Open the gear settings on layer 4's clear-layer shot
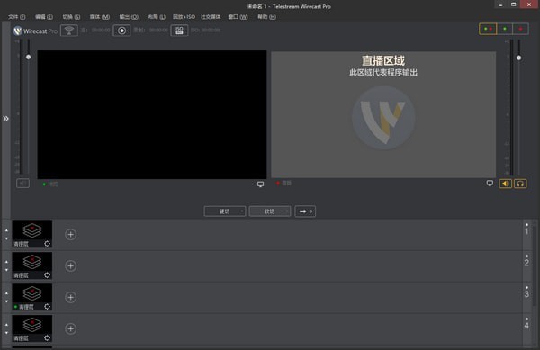 (x=47, y=338)
